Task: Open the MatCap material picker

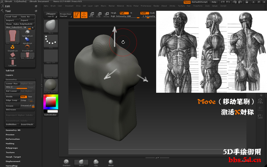Action: tap(51, 86)
